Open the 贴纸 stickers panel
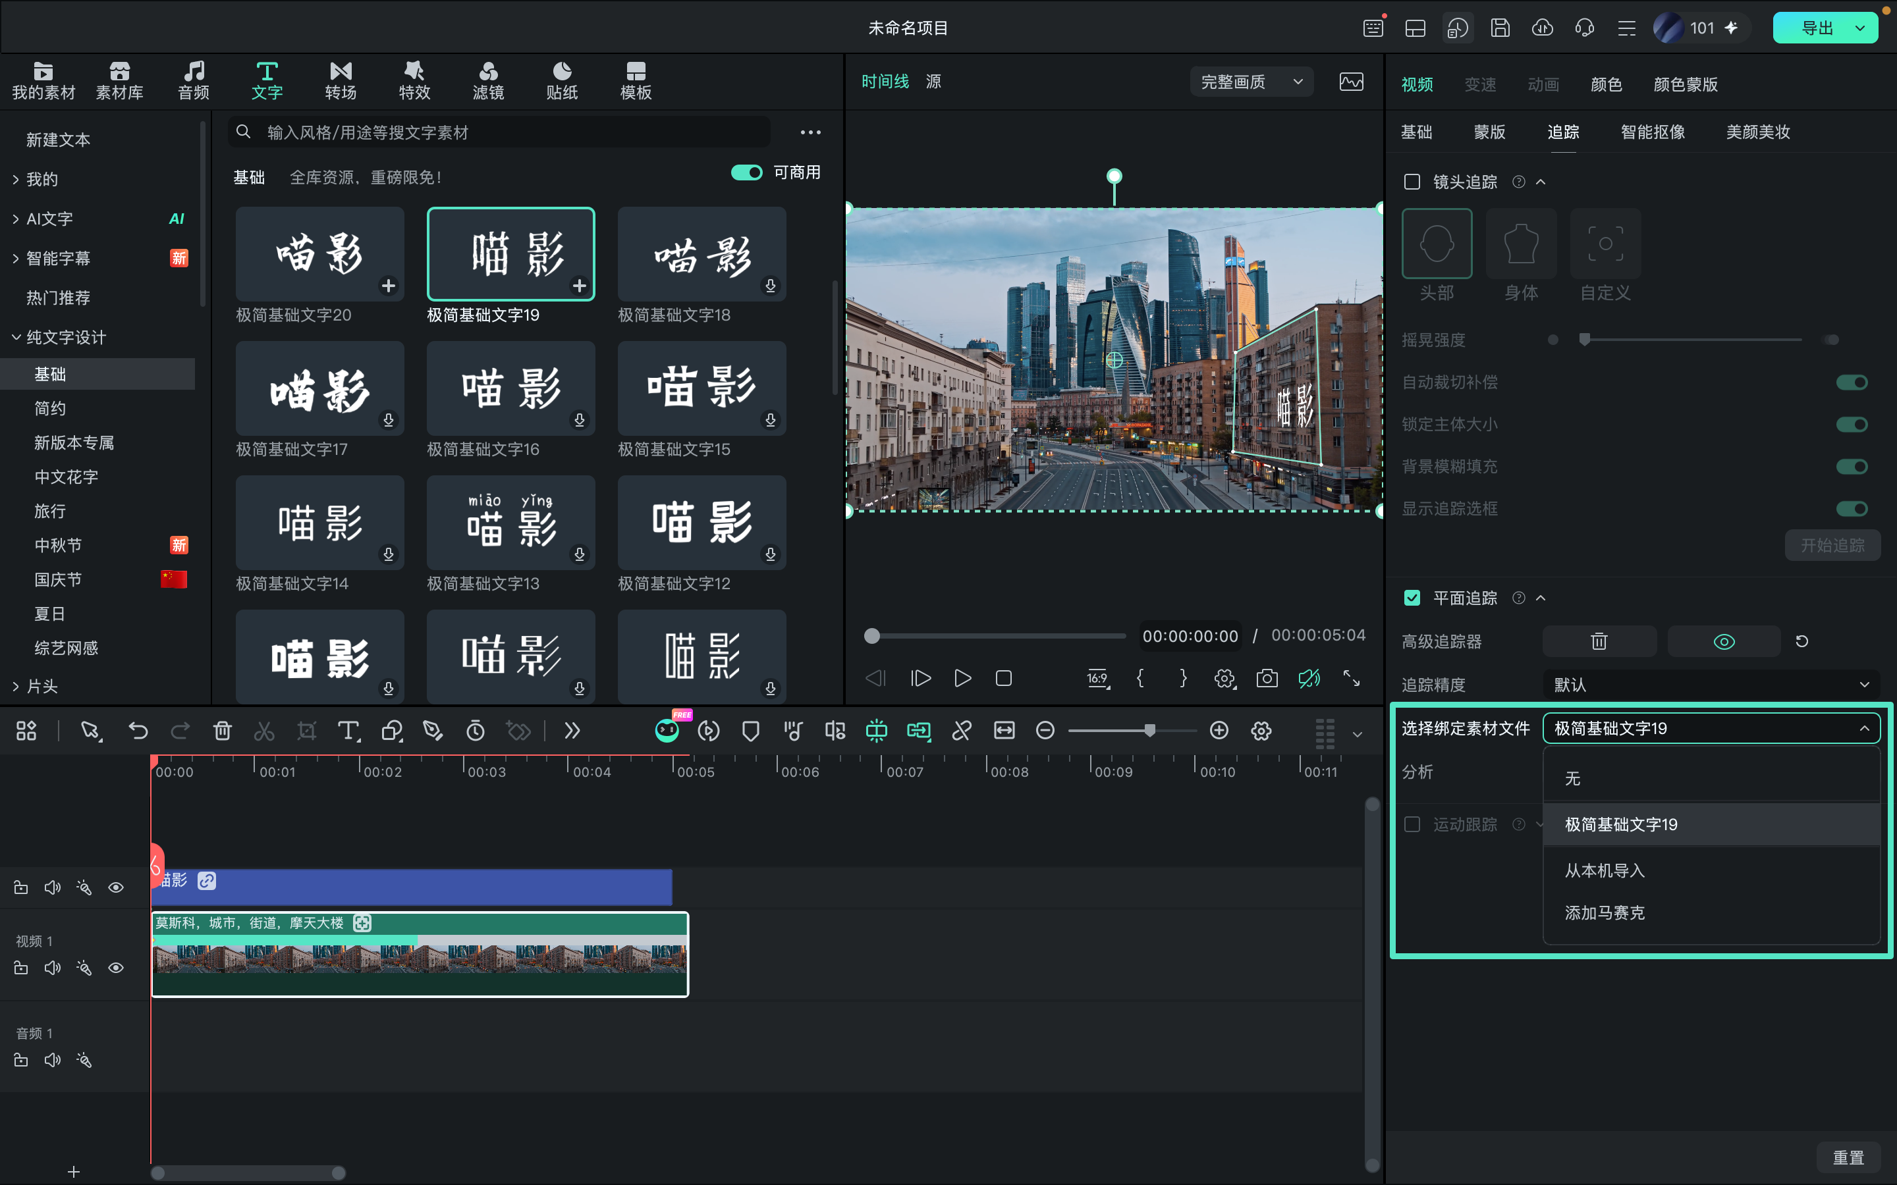 (x=561, y=81)
